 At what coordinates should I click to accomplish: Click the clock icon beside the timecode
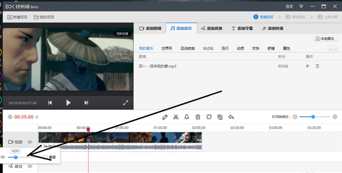click(10, 117)
